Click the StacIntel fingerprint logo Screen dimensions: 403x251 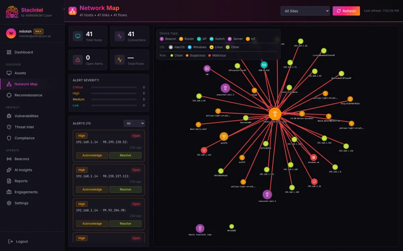click(12, 12)
